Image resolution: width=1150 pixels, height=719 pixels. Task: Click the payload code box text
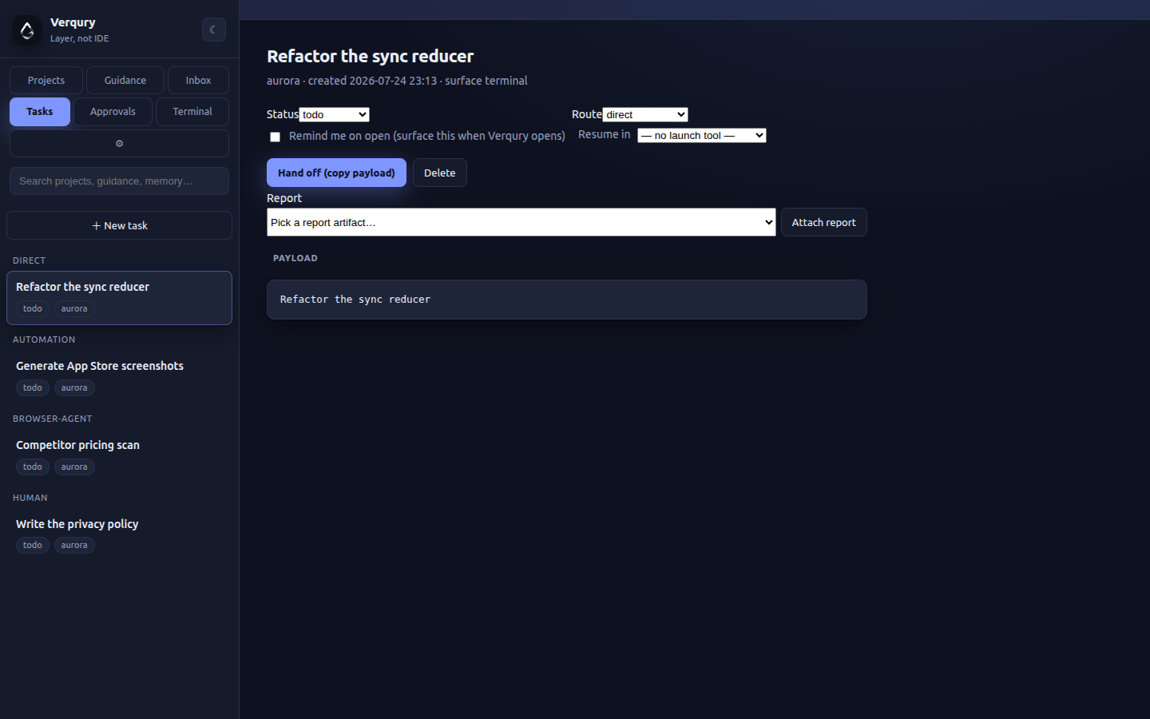[x=355, y=300]
